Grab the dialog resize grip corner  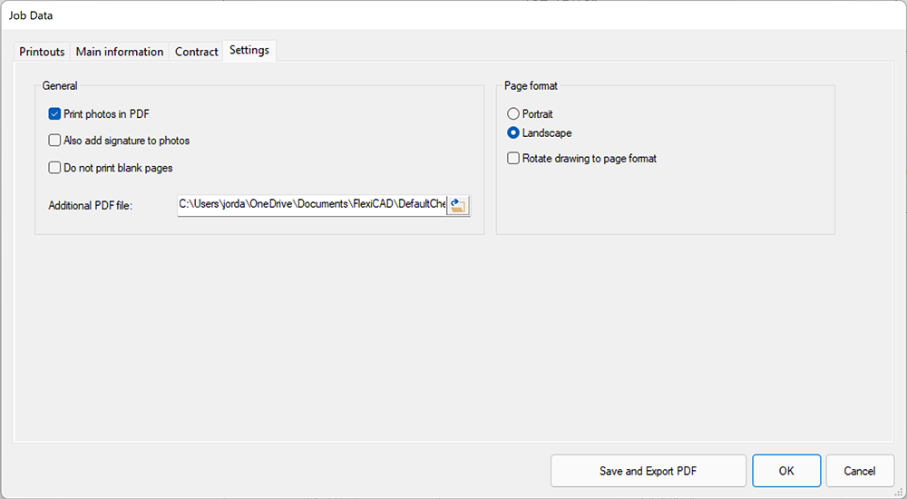898,492
